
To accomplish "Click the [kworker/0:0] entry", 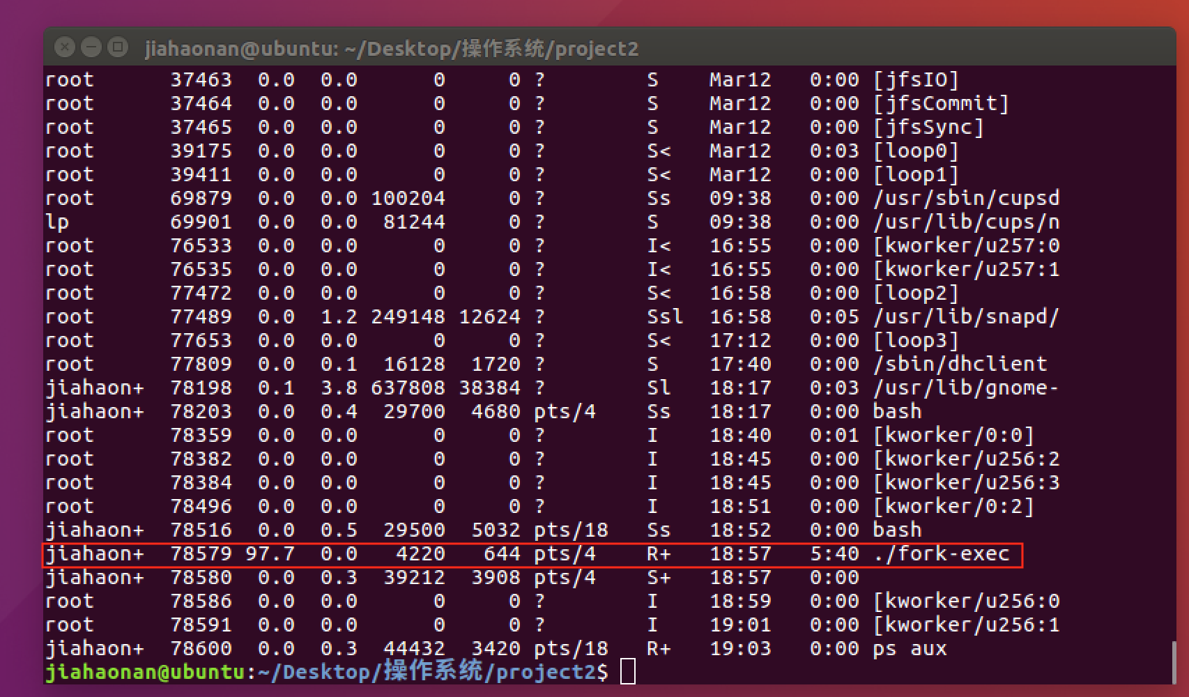I will click(x=953, y=435).
